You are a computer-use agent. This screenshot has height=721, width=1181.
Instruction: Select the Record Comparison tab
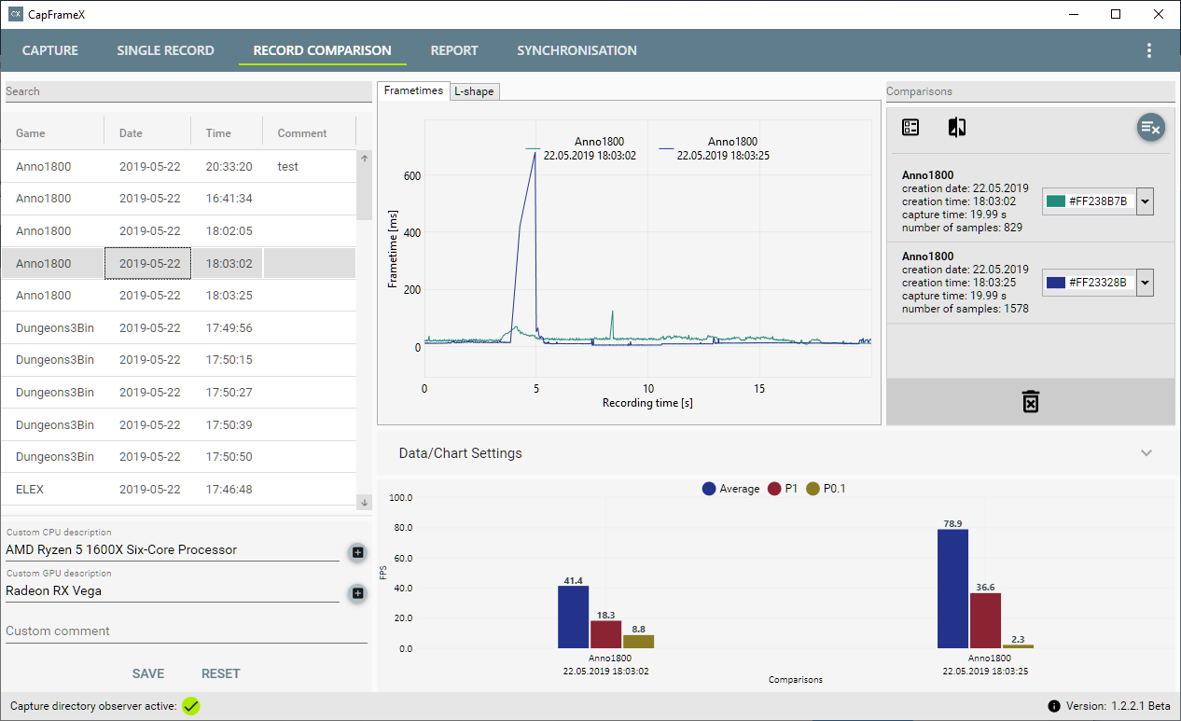pyautogui.click(x=323, y=50)
